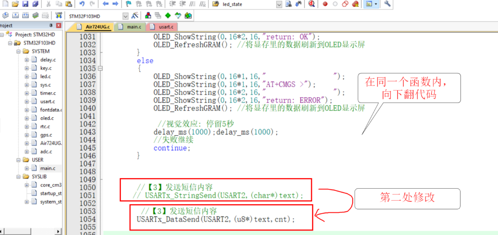
Task: Collapse the SYSTEM folder group
Action: 18,51
